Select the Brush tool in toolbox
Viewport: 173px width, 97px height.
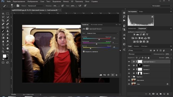pos(3,31)
